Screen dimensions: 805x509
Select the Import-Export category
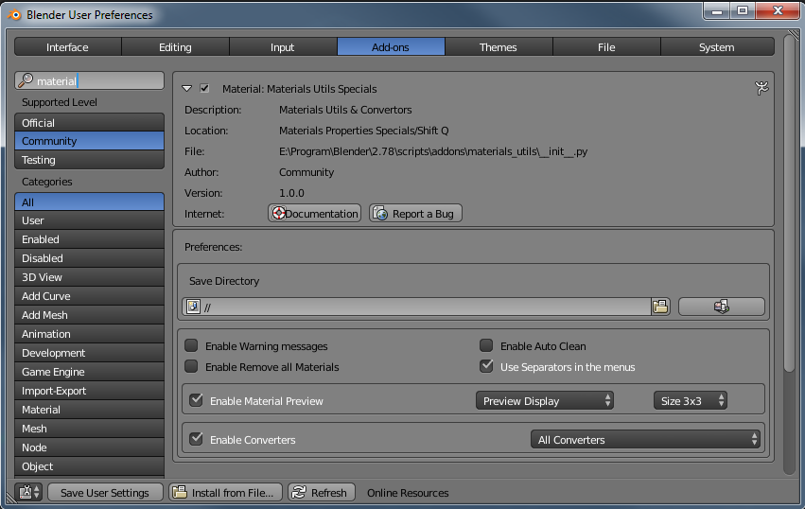(89, 391)
